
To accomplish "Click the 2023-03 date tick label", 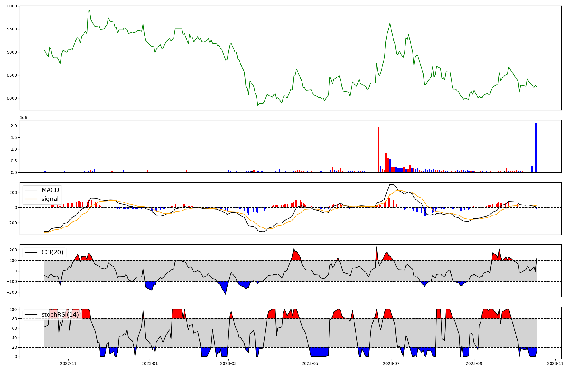I will 228,363.
